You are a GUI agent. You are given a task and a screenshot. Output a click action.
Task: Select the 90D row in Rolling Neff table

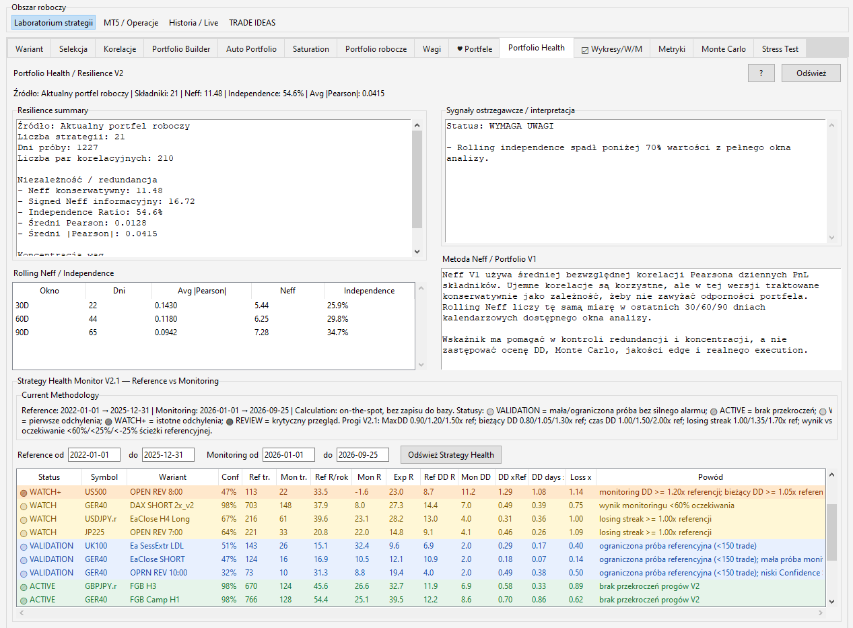pos(214,333)
